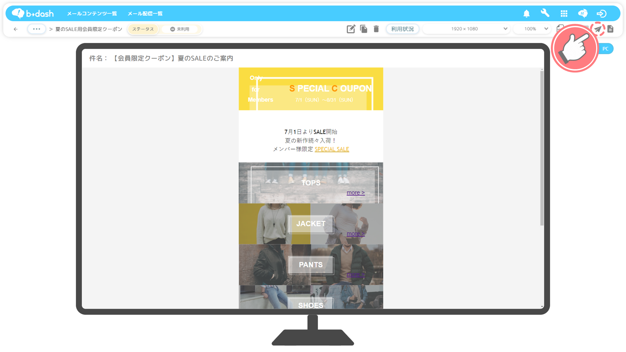Click the ステータス label

(x=143, y=29)
